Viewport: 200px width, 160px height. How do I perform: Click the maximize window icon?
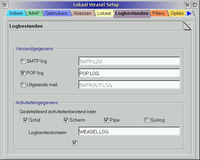[195, 5]
